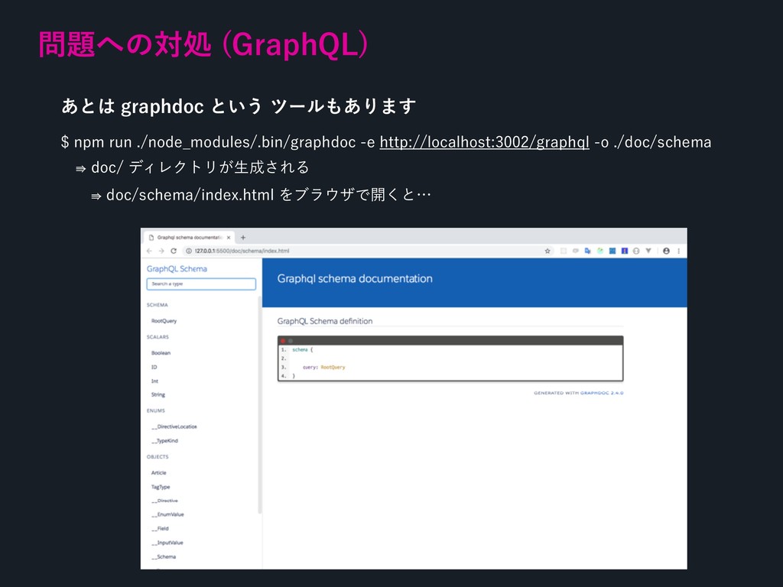
Task: Focus the Search a type field
Action: [x=201, y=284]
